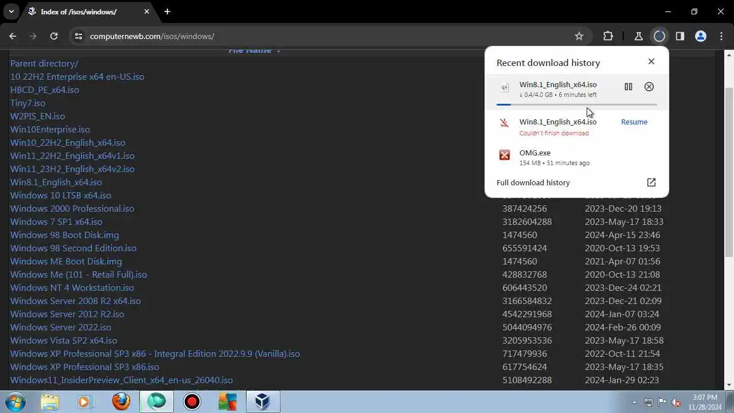Screen dimensions: 734x413
Task: Download HBCD_PE_x64.iso
Action: [45, 90]
